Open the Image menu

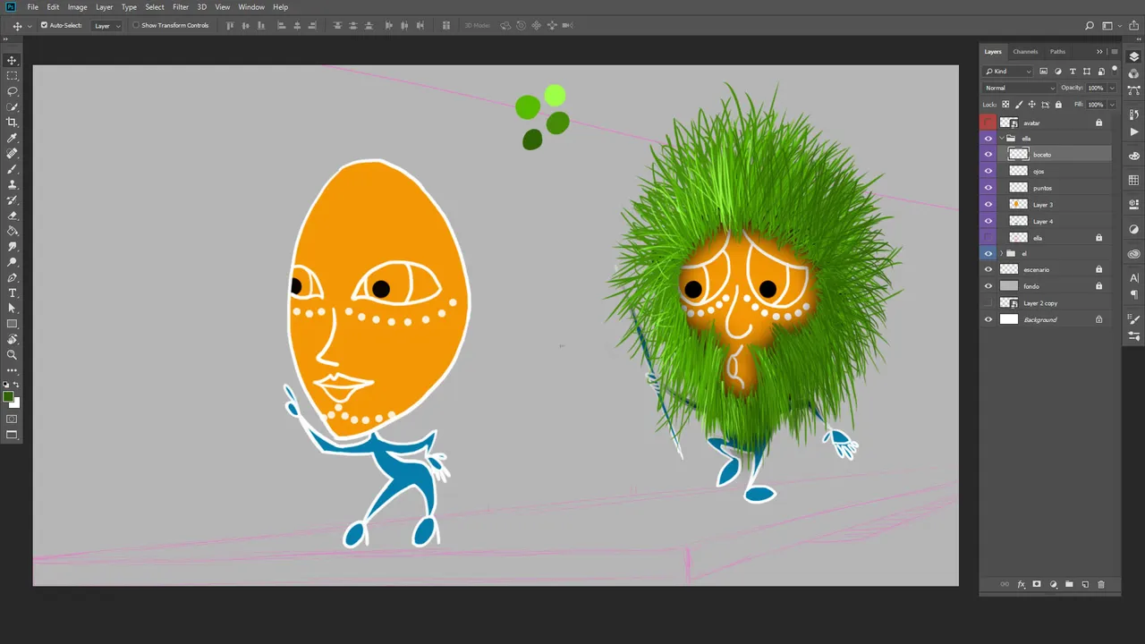77,7
